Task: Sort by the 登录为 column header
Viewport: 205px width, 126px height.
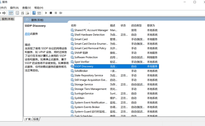Action: [x=151, y=25]
